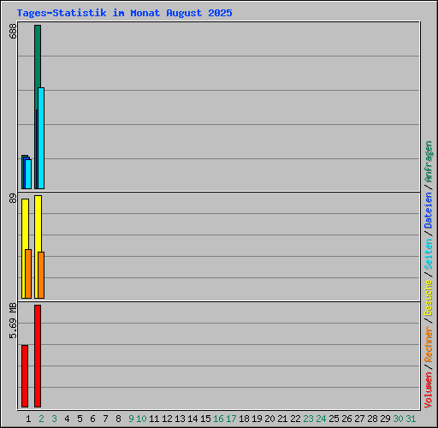Screen dimensions: 438x428
Task: Click the 688 y-axis maximum label
Action: (13, 31)
